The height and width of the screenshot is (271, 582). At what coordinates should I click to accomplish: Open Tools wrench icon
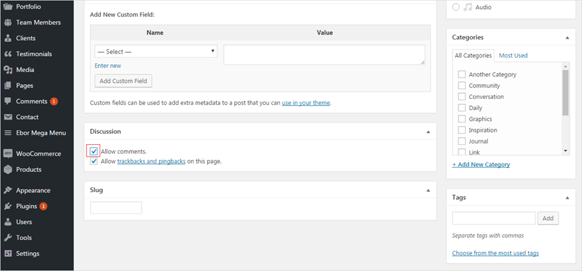(x=7, y=238)
